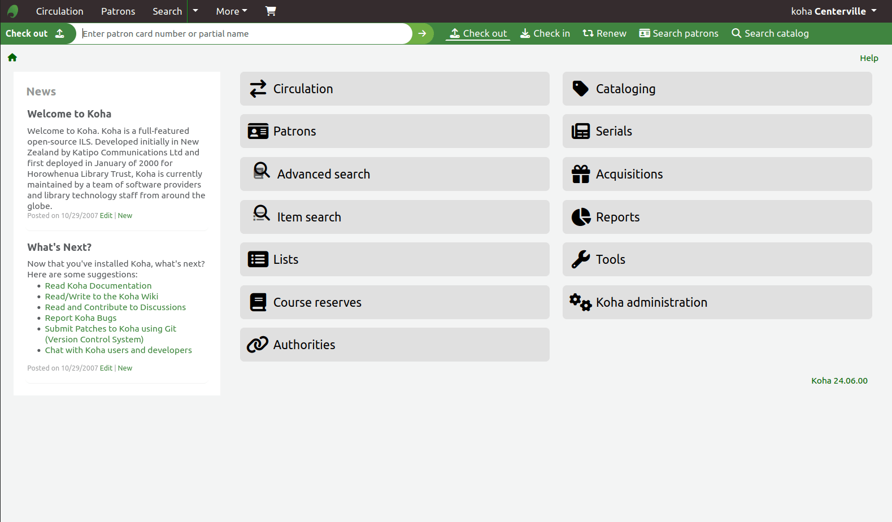This screenshot has height=522, width=892.
Task: Open the koha Centerville user menu
Action: coord(834,11)
